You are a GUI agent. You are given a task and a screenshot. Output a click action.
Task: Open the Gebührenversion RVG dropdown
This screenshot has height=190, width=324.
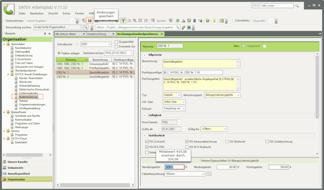(x=131, y=53)
